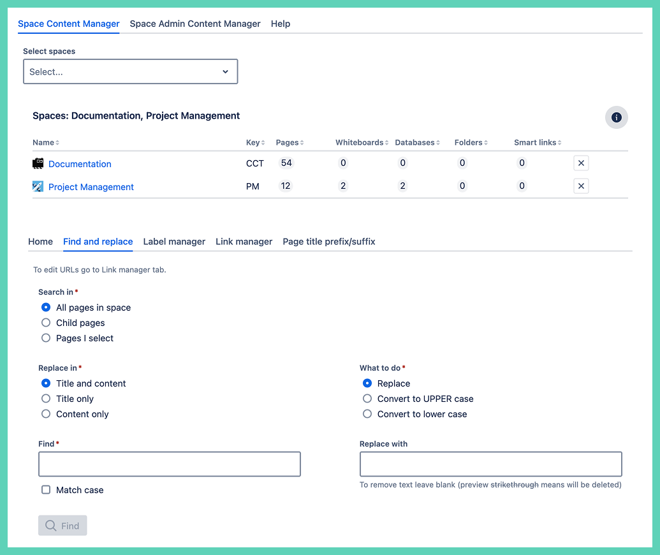The image size is (660, 555).
Task: Choose Title only under Replace in
Action: [46, 399]
